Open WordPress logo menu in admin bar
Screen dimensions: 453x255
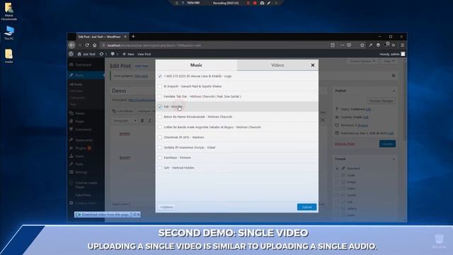pyautogui.click(x=71, y=54)
